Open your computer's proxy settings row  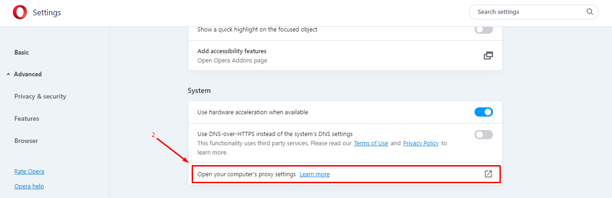(346, 174)
